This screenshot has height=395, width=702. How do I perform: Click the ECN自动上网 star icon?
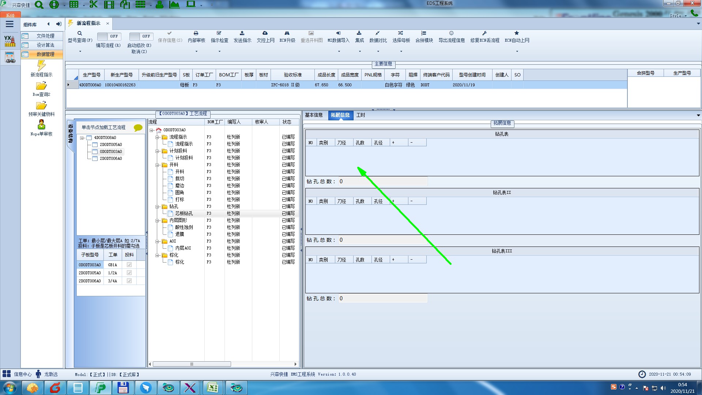[517, 33]
